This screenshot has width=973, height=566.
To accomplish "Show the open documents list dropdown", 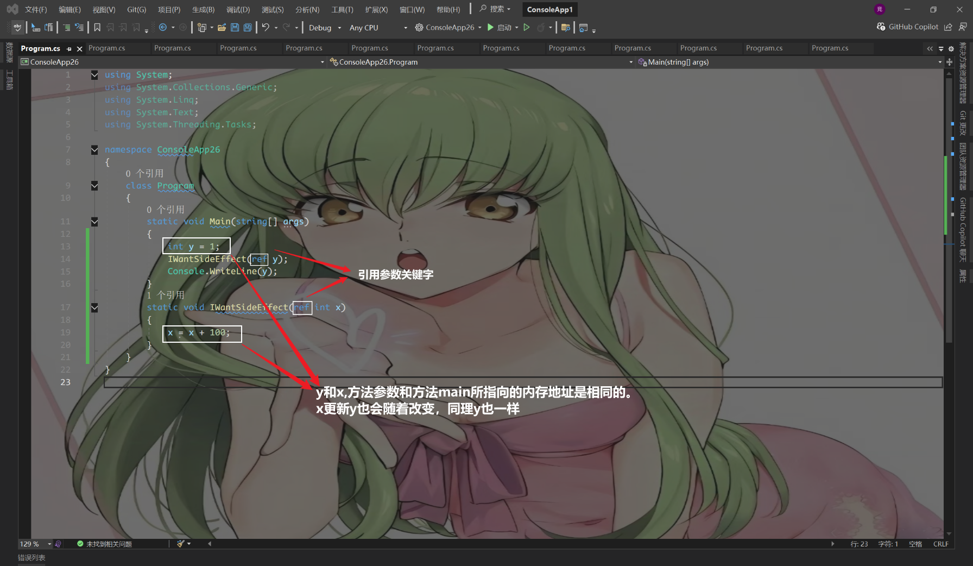I will coord(941,48).
